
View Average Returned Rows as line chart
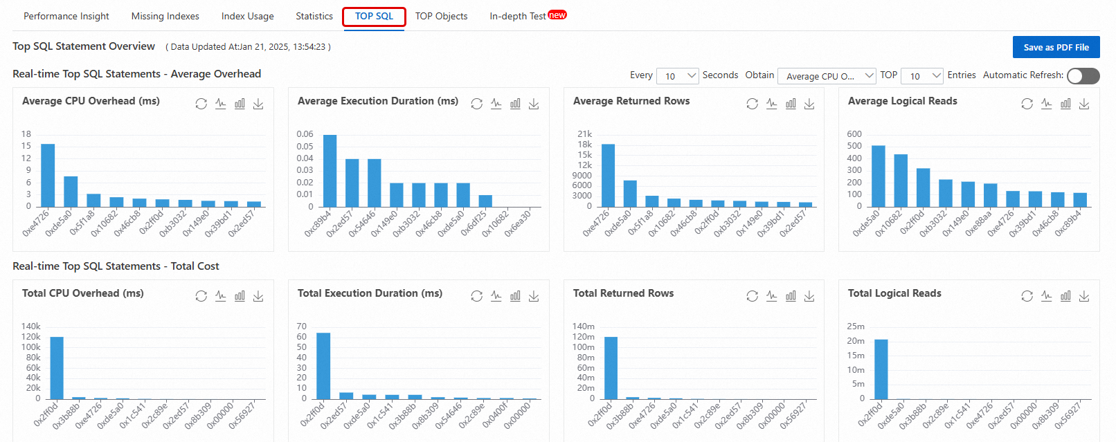[x=771, y=104]
